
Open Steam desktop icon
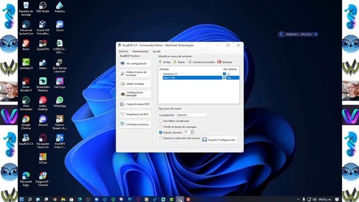(x=43, y=64)
